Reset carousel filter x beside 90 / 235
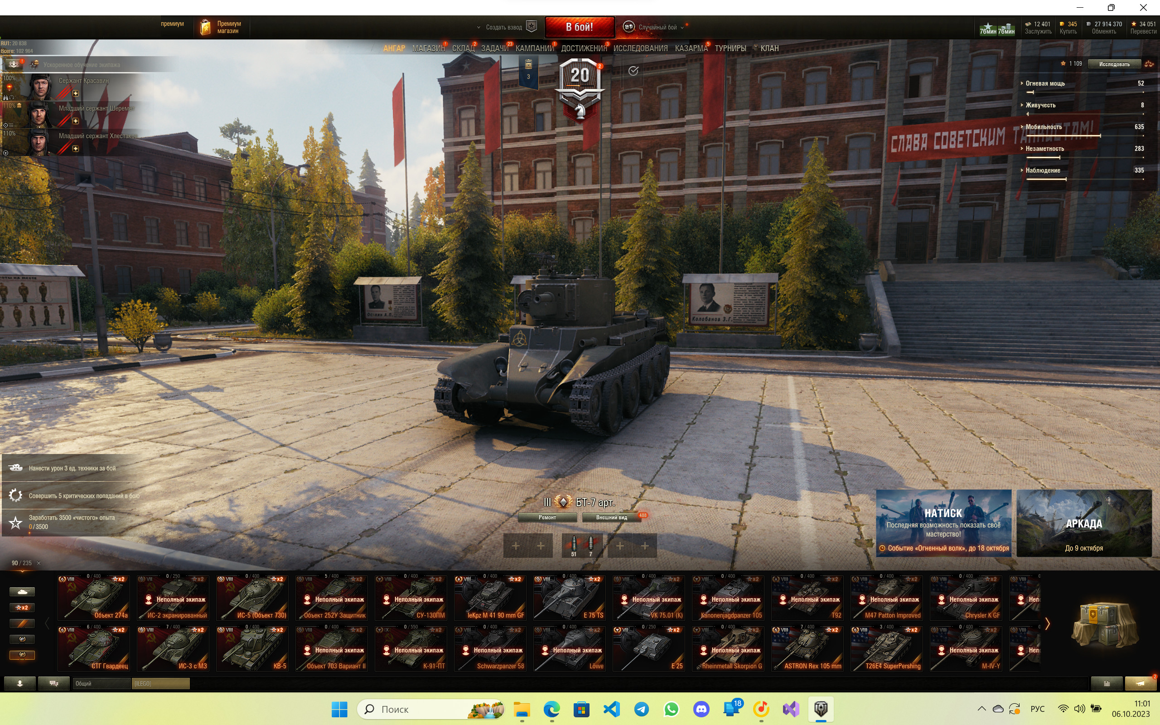This screenshot has width=1160, height=725. 39,563
